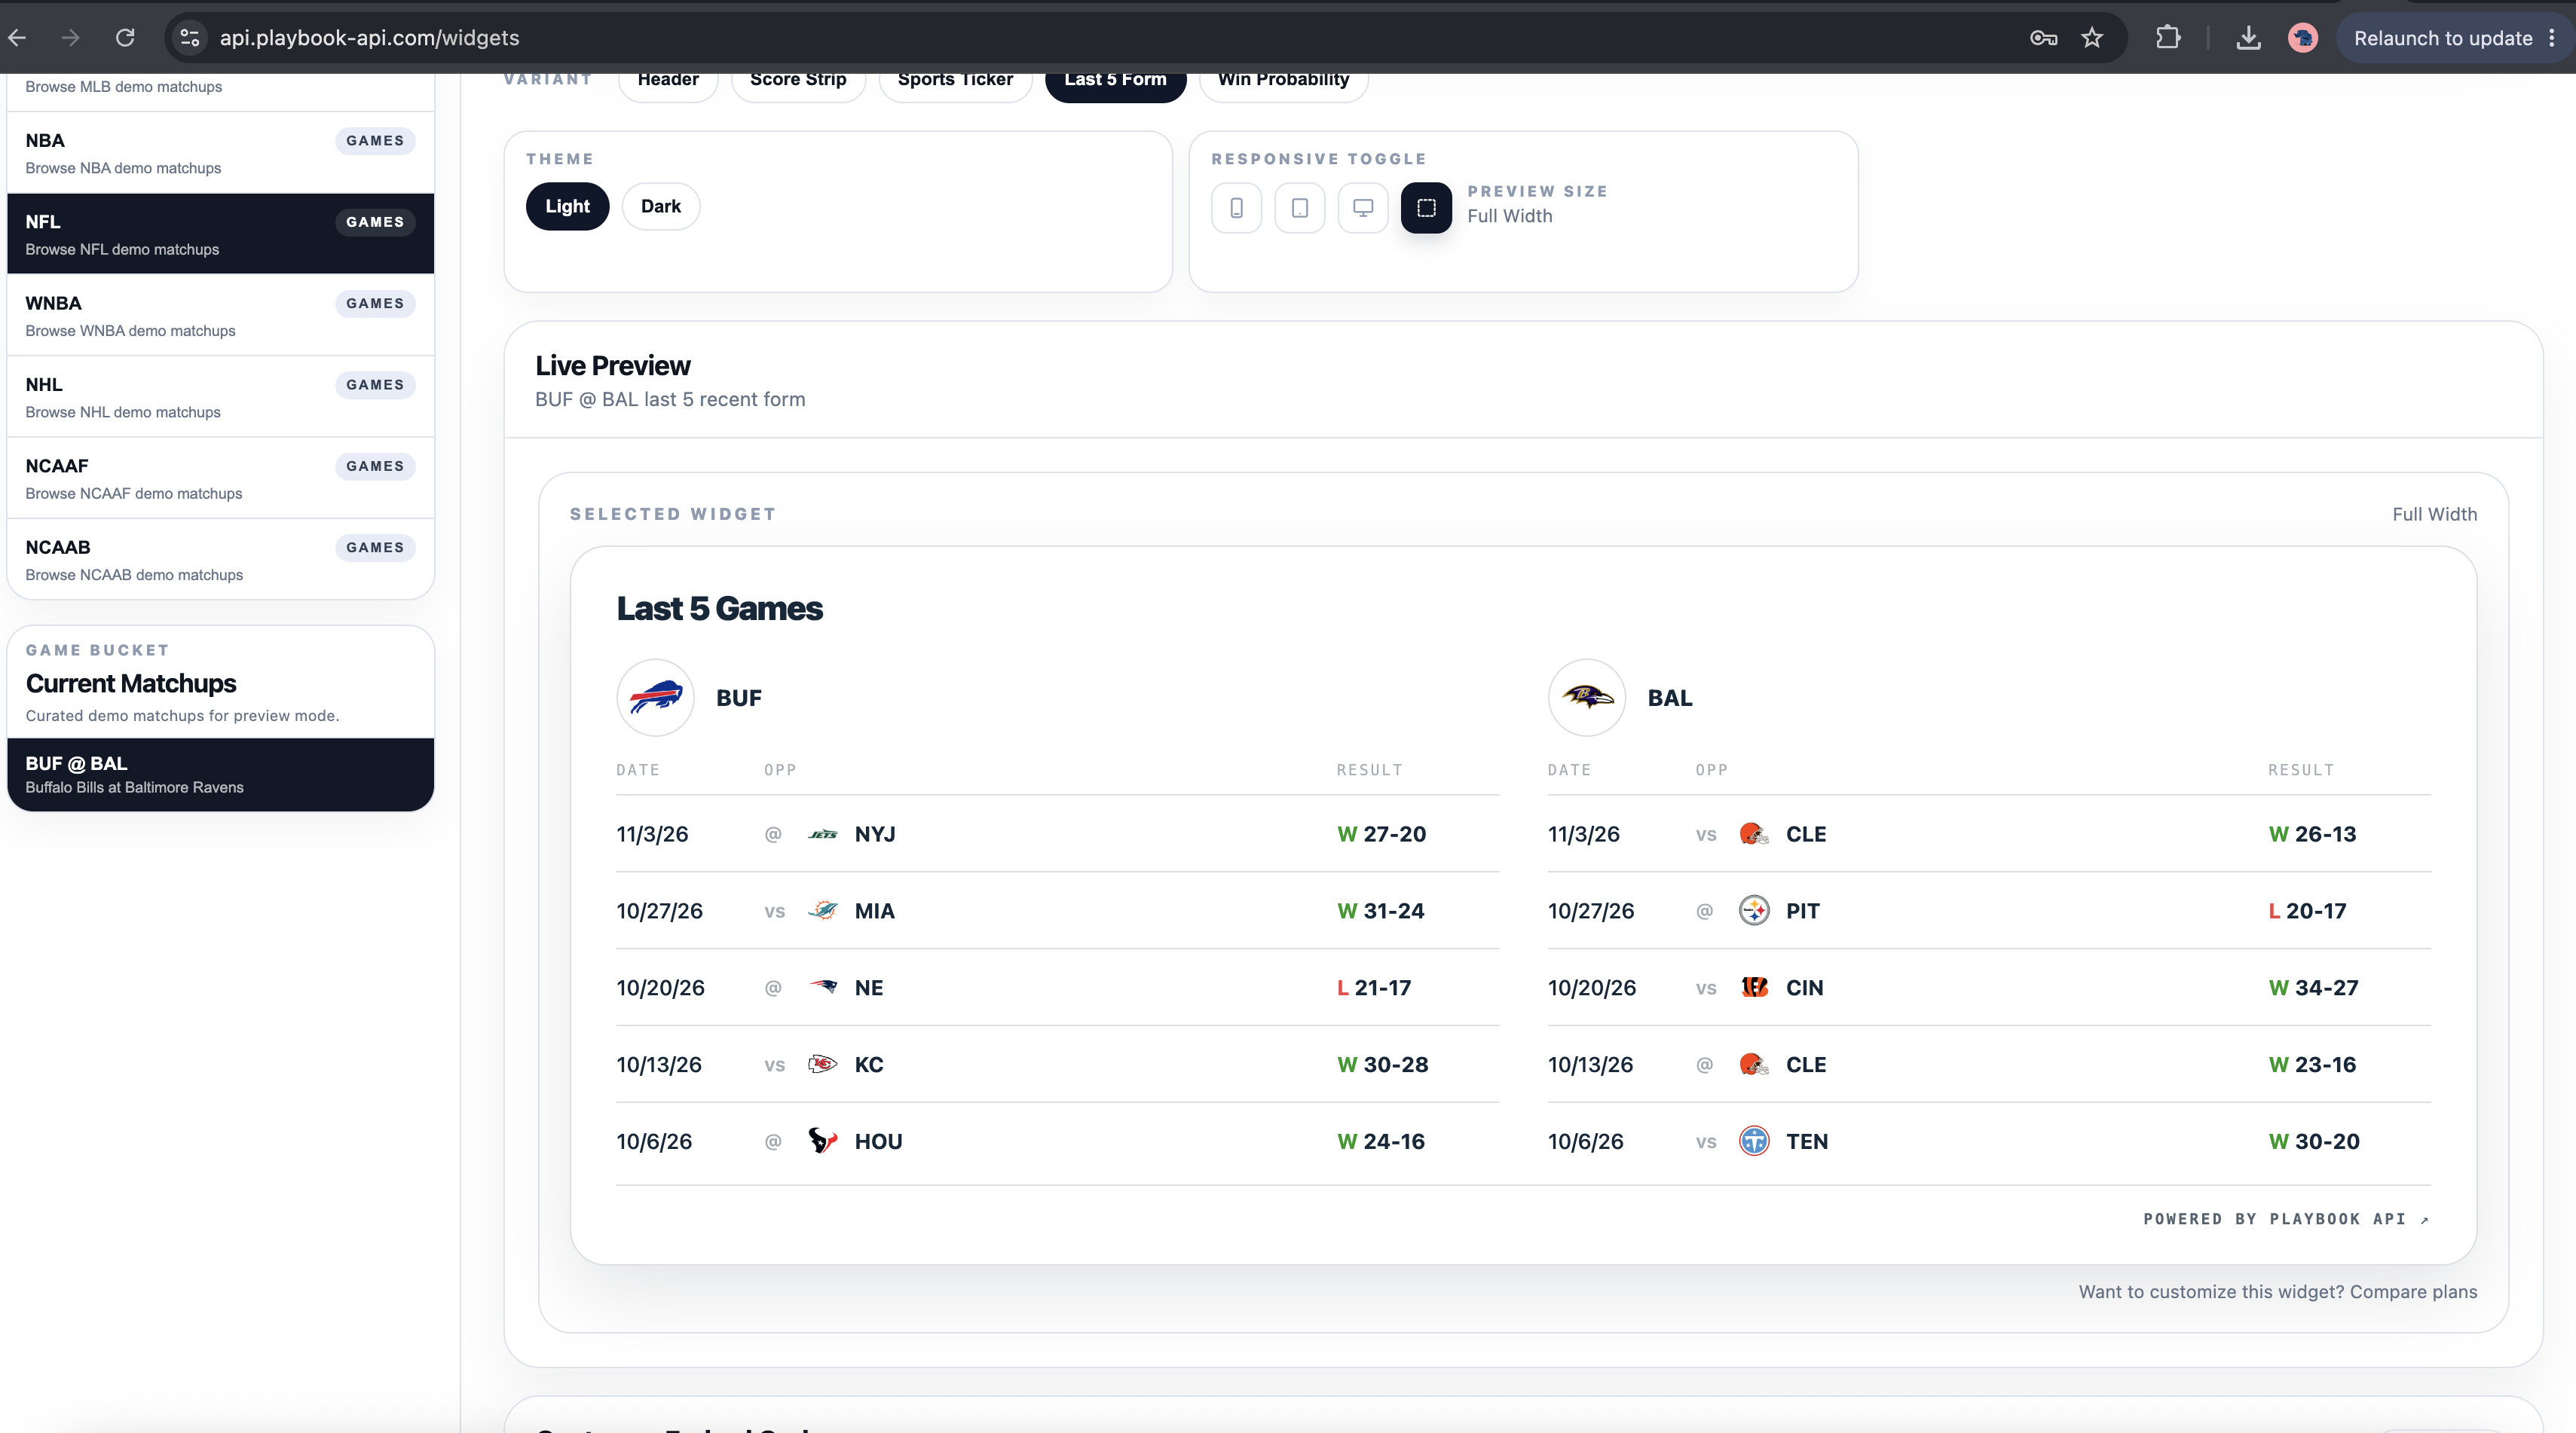Select the BUF @ BAL matchup
2576x1433 pixels.
click(220, 775)
